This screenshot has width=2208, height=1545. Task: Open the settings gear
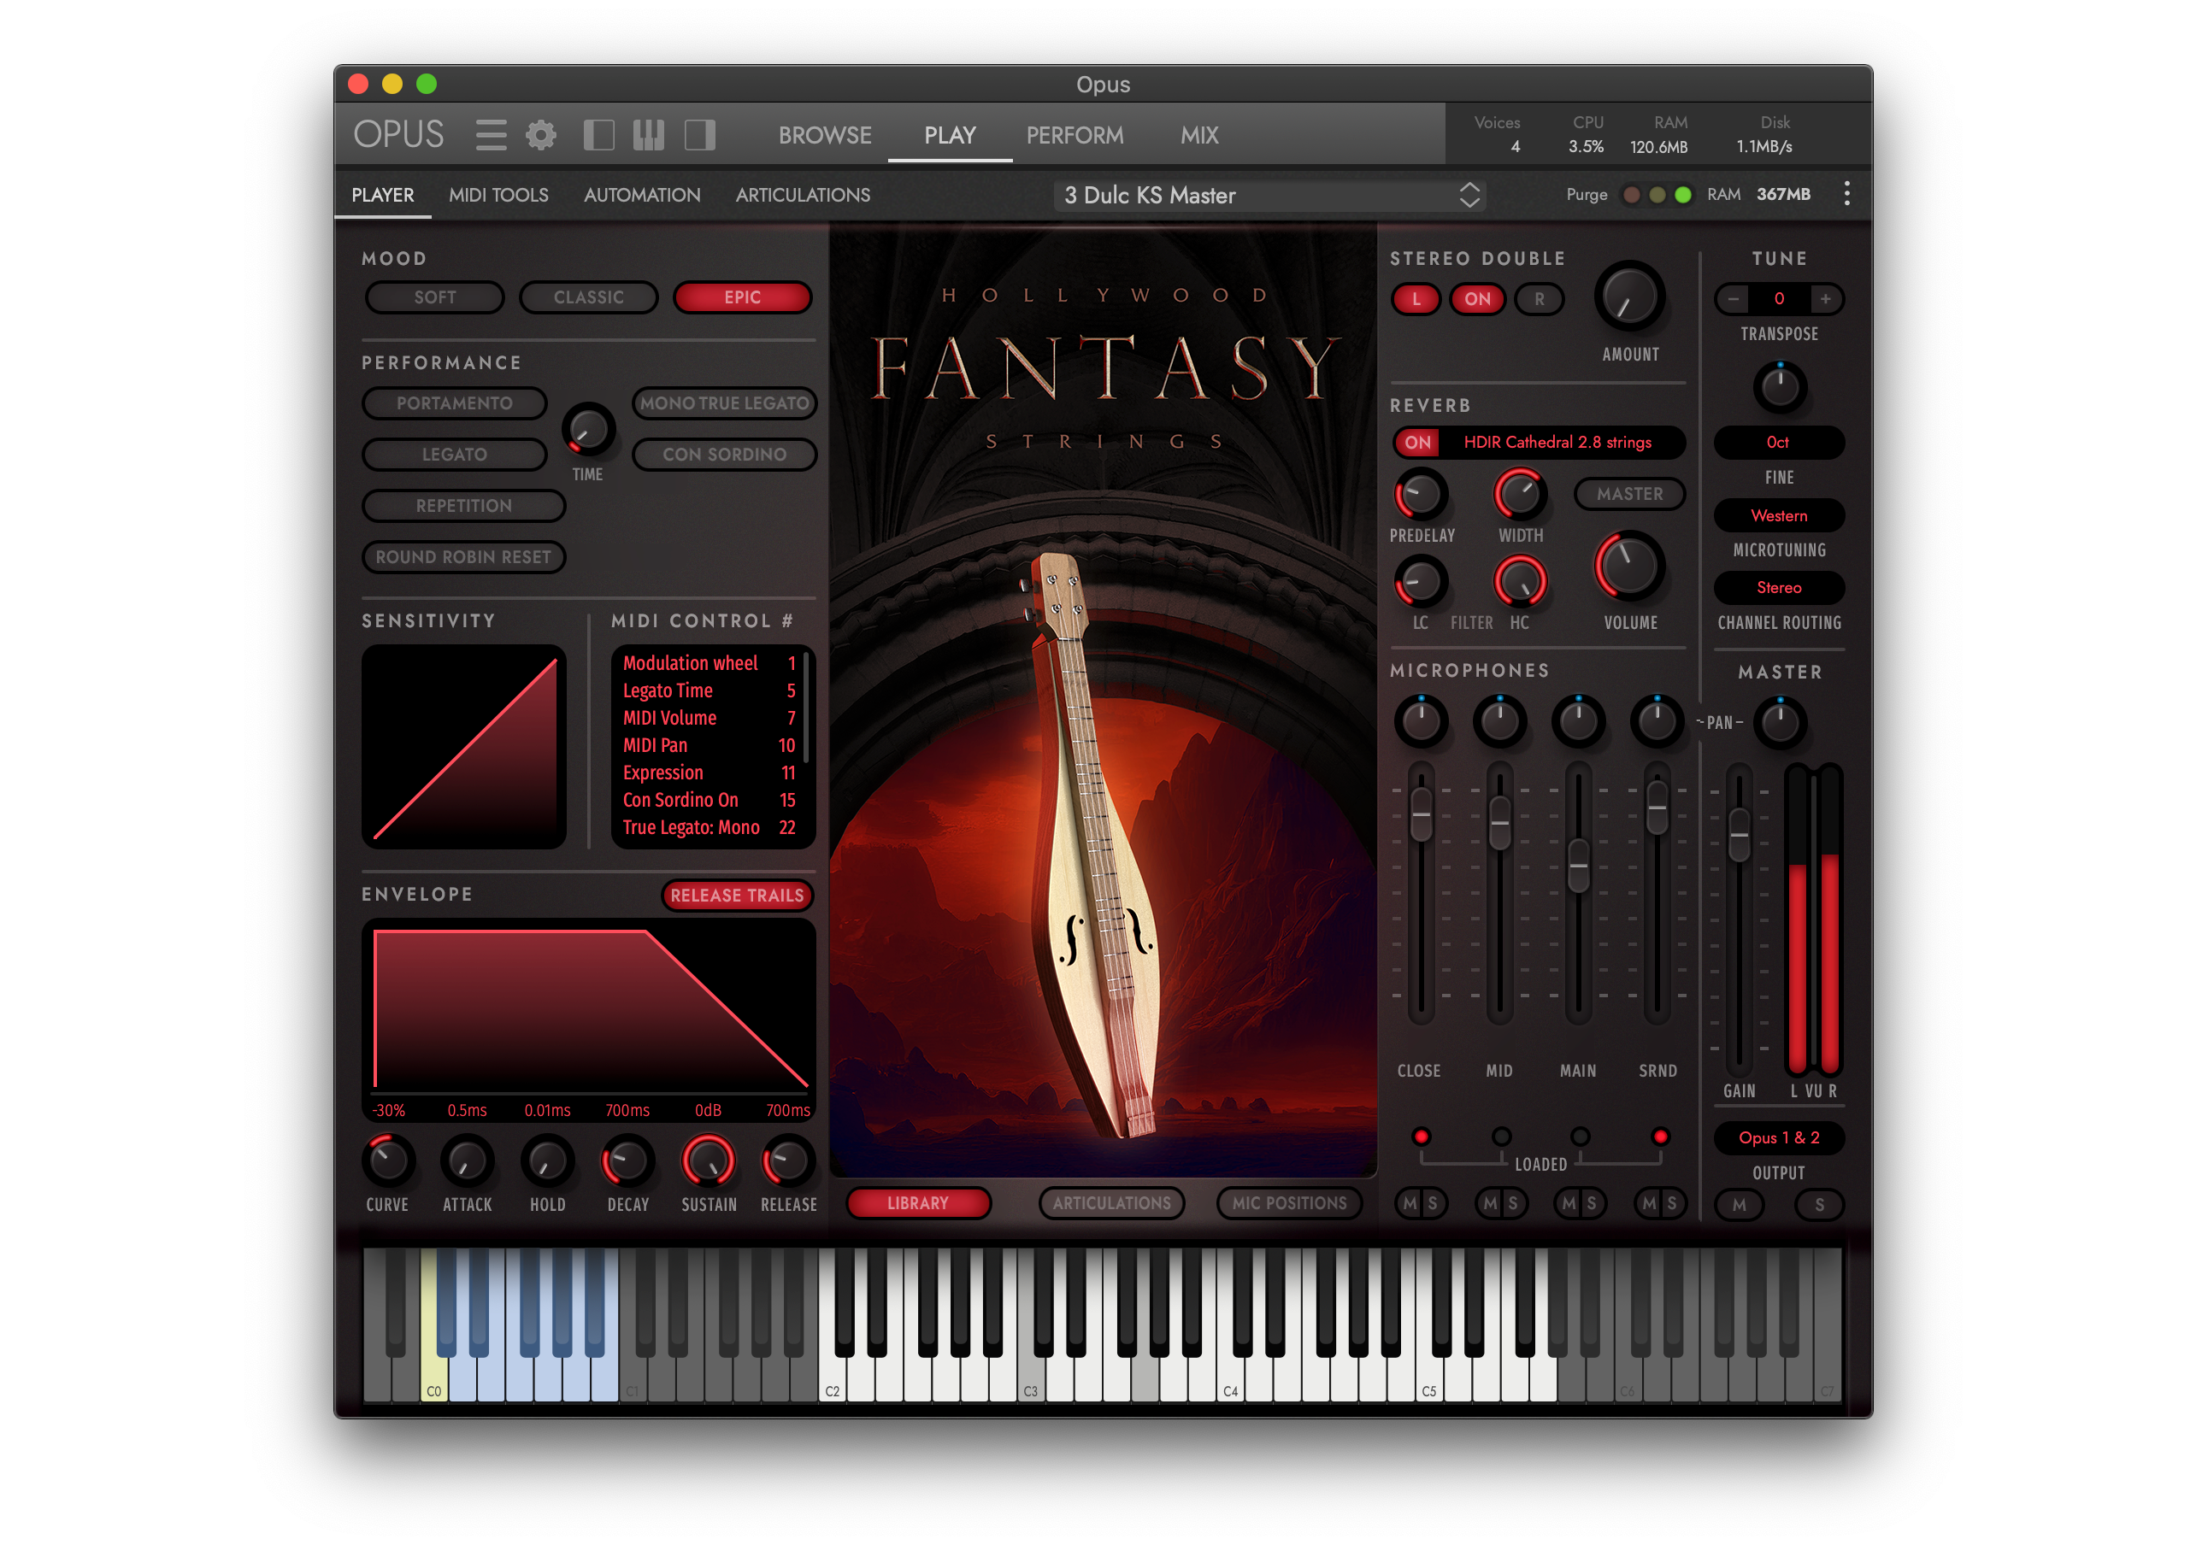pyautogui.click(x=541, y=136)
